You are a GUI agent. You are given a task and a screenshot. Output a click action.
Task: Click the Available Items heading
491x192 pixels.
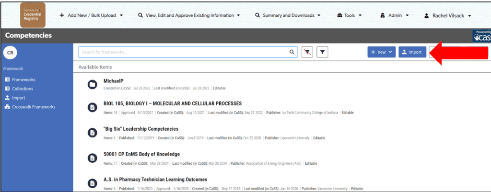point(95,67)
